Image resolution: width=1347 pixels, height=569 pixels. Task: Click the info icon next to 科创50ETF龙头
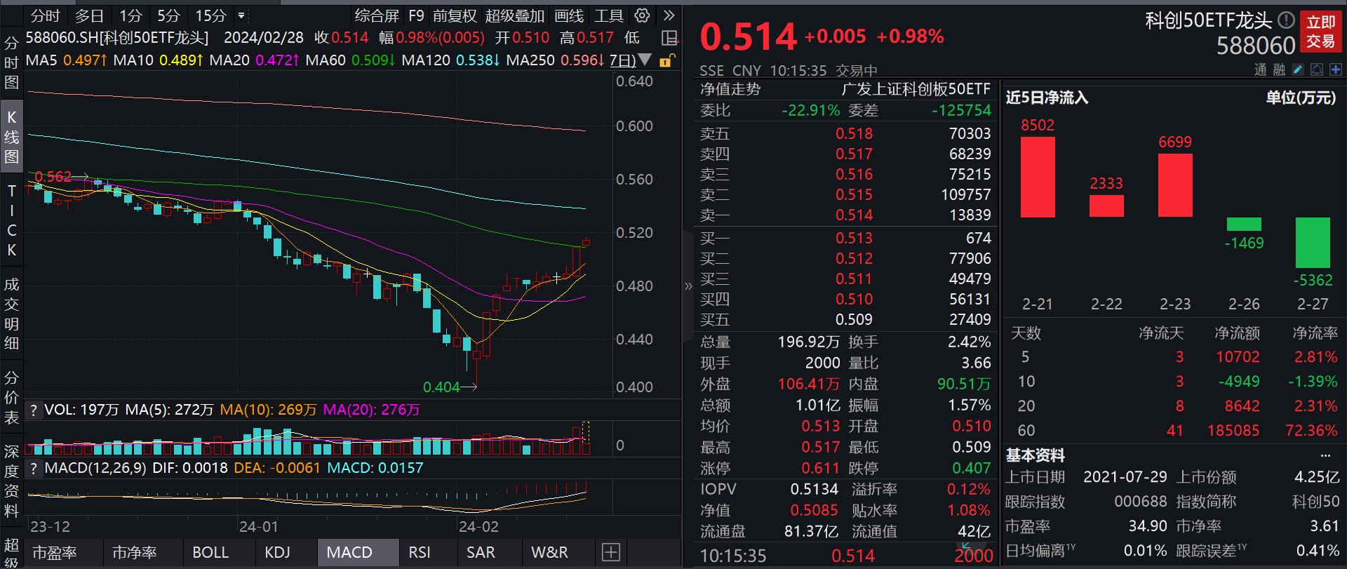[1286, 20]
